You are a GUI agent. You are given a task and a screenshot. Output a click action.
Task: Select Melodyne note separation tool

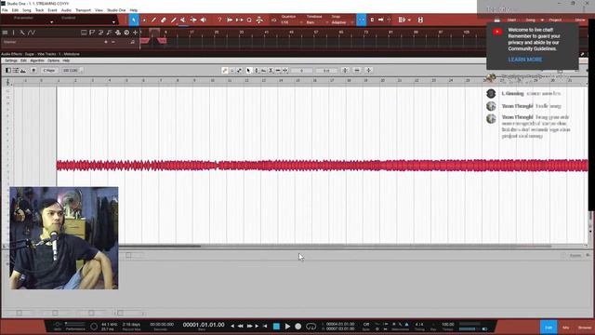click(285, 71)
